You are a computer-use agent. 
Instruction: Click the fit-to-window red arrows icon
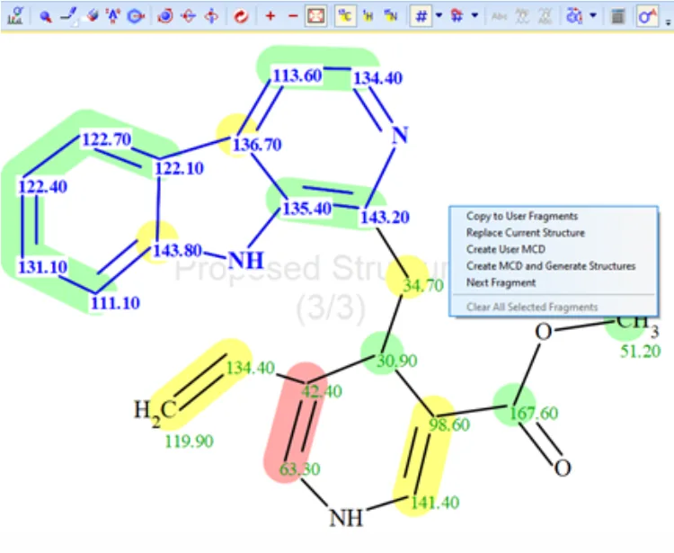click(x=316, y=16)
